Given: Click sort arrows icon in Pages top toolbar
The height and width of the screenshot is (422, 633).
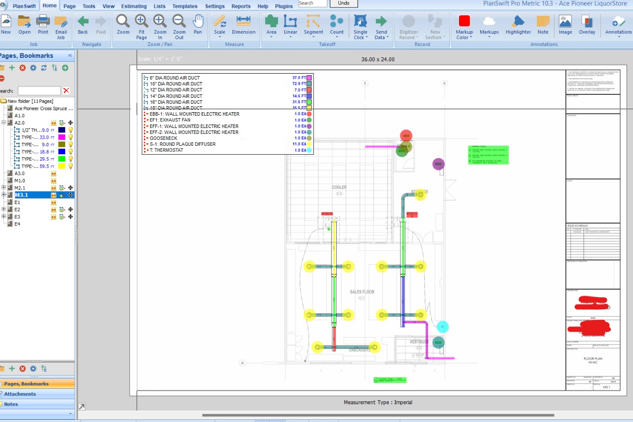Looking at the screenshot, I should click(54, 68).
